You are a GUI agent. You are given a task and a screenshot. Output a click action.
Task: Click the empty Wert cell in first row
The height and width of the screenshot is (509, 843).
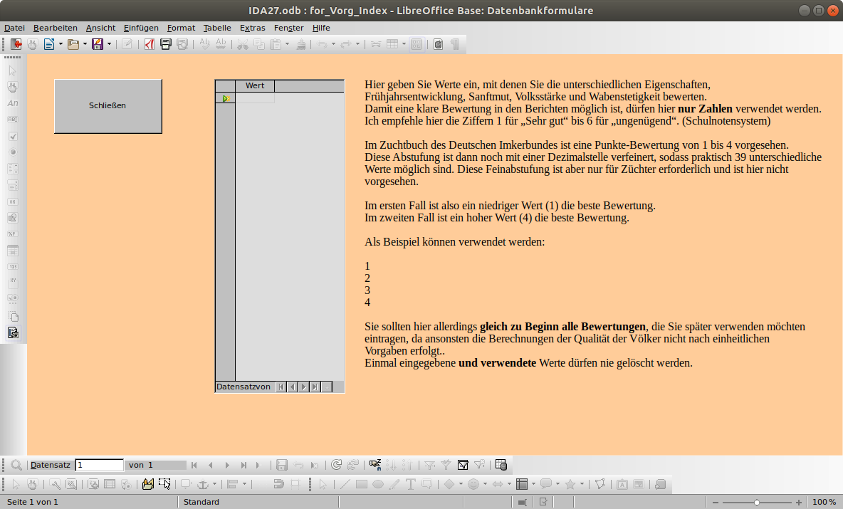[x=255, y=98]
